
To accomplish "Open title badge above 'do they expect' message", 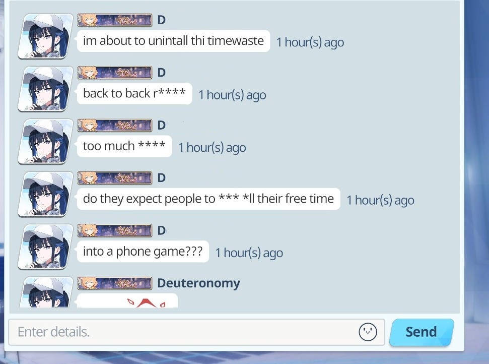I will tap(114, 178).
